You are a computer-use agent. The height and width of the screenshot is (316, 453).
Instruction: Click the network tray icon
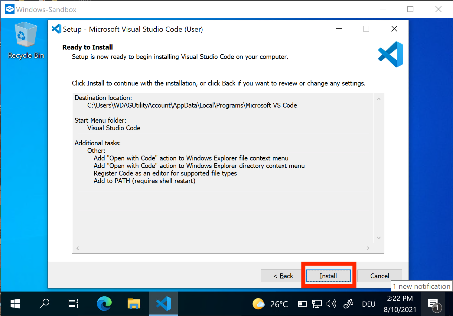[x=317, y=304]
